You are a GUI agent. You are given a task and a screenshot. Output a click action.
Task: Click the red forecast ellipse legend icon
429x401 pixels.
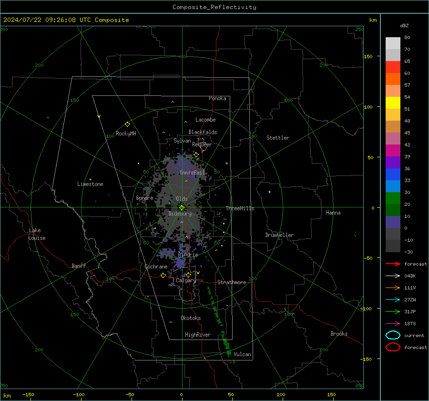(393, 347)
